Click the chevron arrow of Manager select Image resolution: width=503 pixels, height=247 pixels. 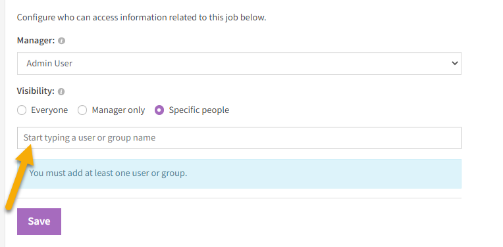click(x=454, y=63)
